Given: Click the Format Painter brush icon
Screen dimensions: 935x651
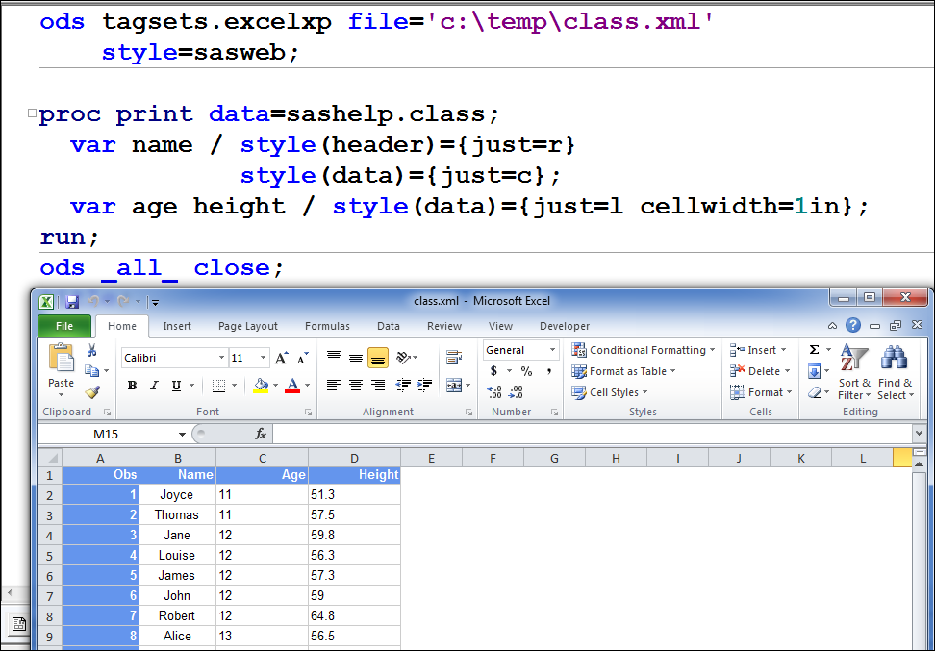Looking at the screenshot, I should pyautogui.click(x=92, y=391).
